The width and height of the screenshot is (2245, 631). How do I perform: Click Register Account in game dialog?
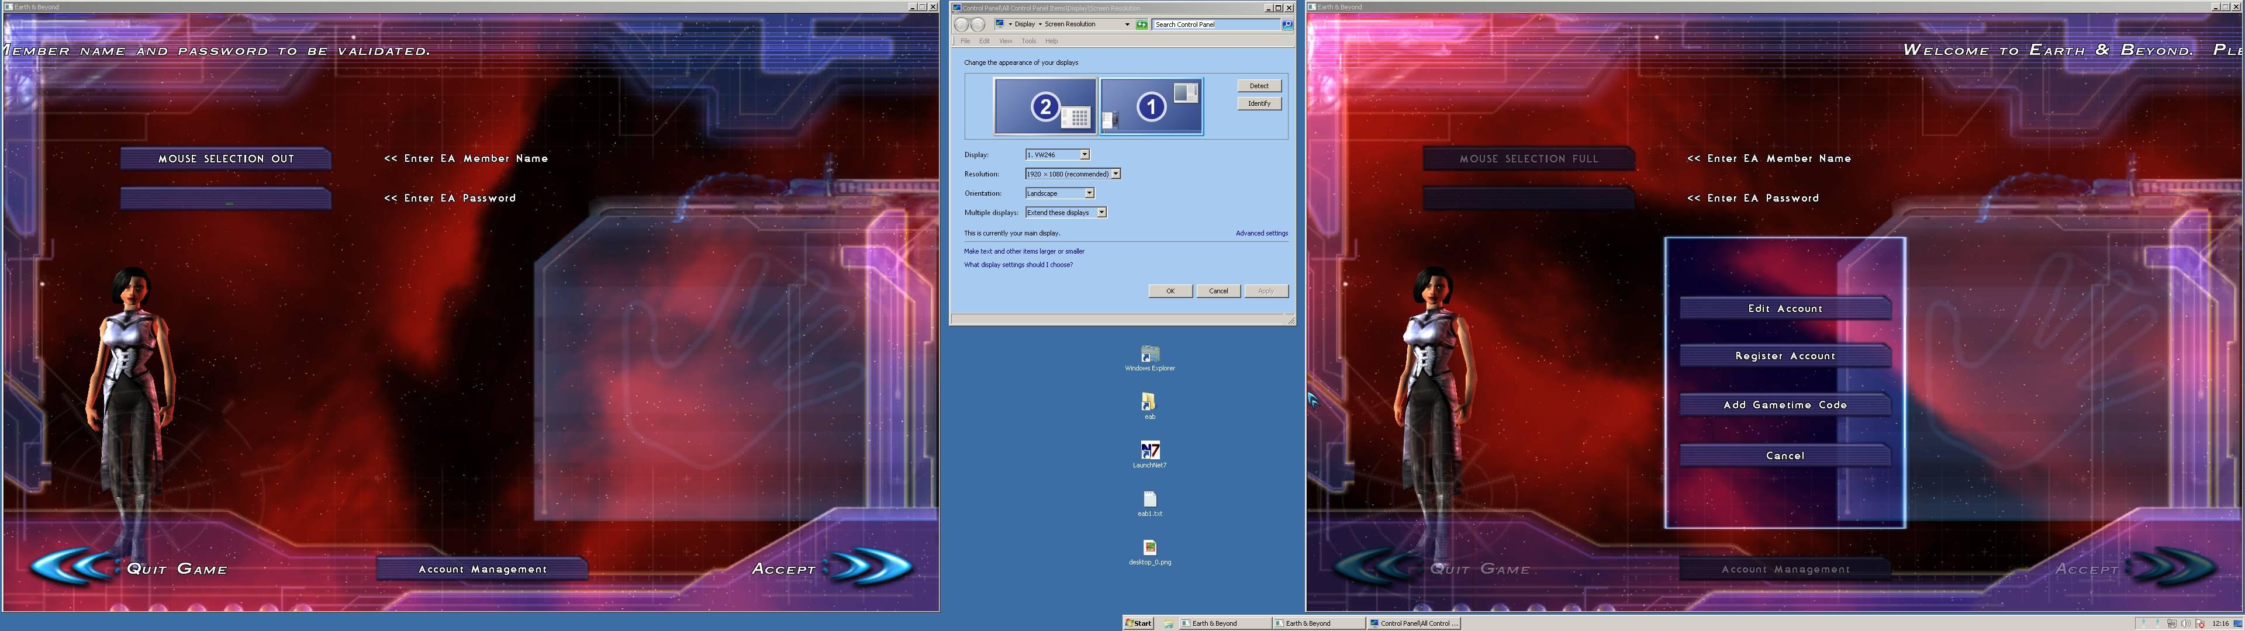[x=1785, y=356]
